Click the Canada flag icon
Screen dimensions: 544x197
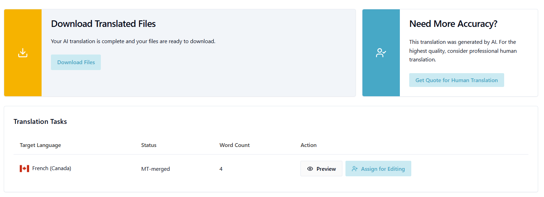[24, 168]
